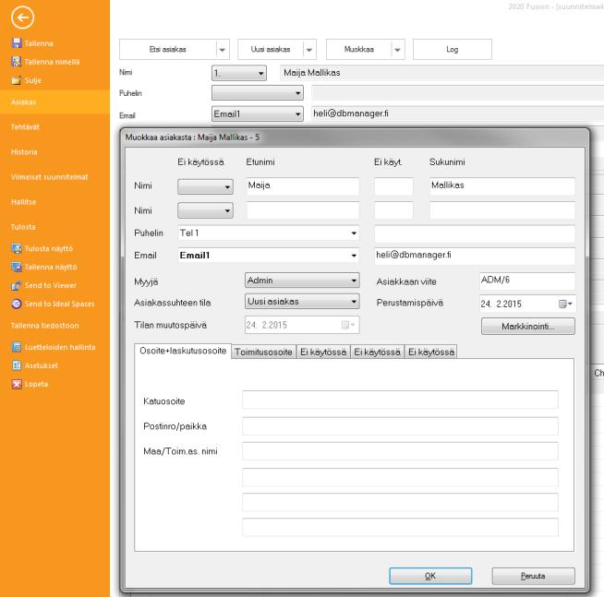Open the second Nimi title dropdown in dialog

tap(205, 210)
